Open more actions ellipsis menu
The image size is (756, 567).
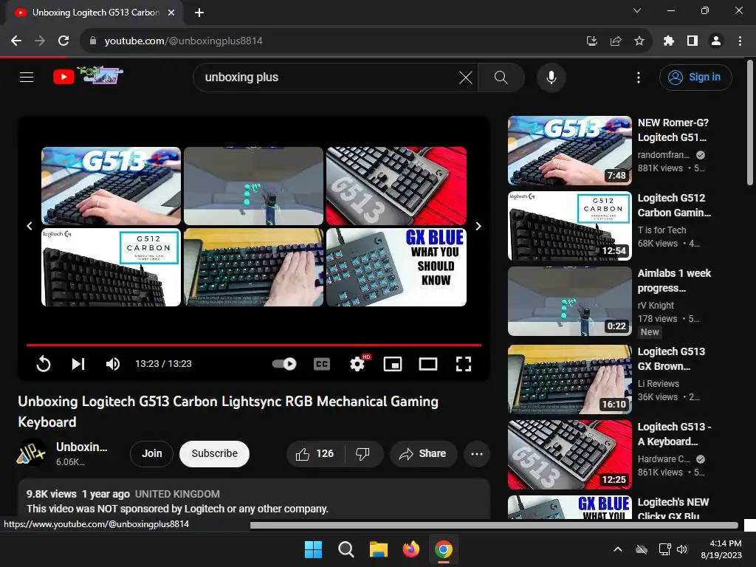(x=477, y=454)
